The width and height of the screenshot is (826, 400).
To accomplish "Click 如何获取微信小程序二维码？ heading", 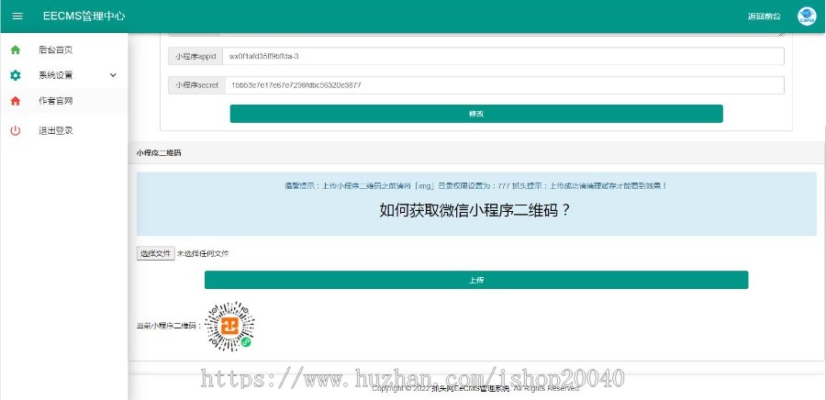I will (x=475, y=210).
